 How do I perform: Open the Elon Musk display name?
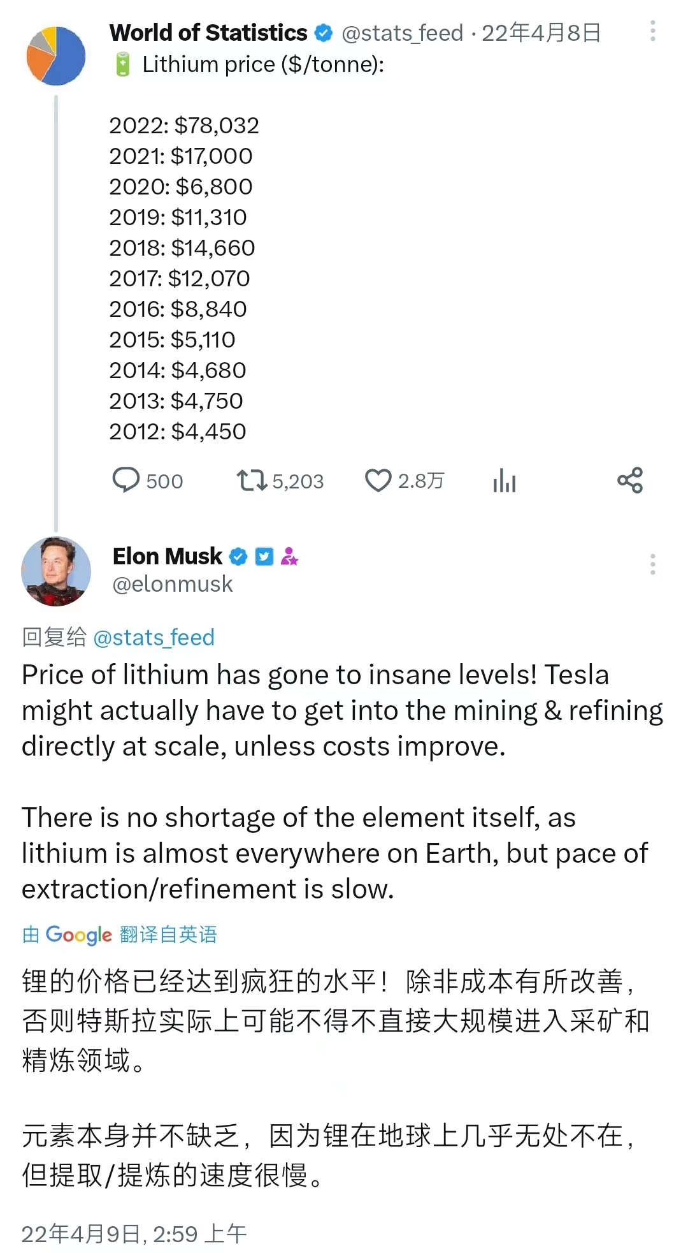pyautogui.click(x=167, y=557)
